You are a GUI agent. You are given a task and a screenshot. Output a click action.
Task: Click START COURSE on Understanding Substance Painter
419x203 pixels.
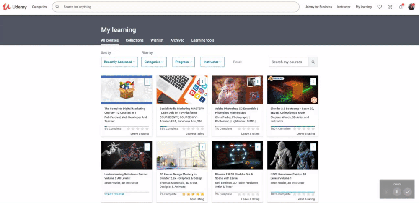tap(114, 194)
